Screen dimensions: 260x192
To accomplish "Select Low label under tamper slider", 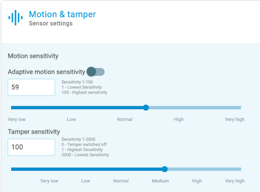I will pos(85,181).
